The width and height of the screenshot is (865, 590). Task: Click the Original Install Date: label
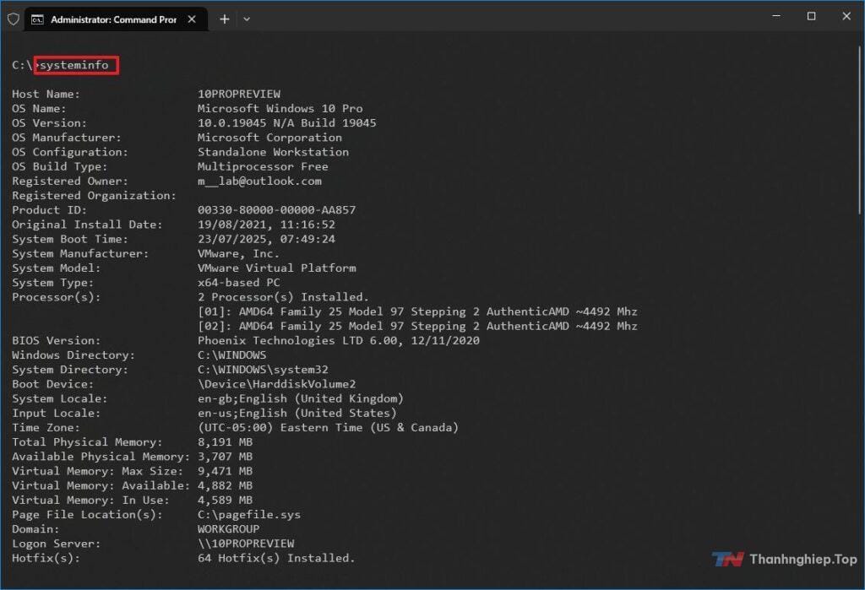click(87, 225)
